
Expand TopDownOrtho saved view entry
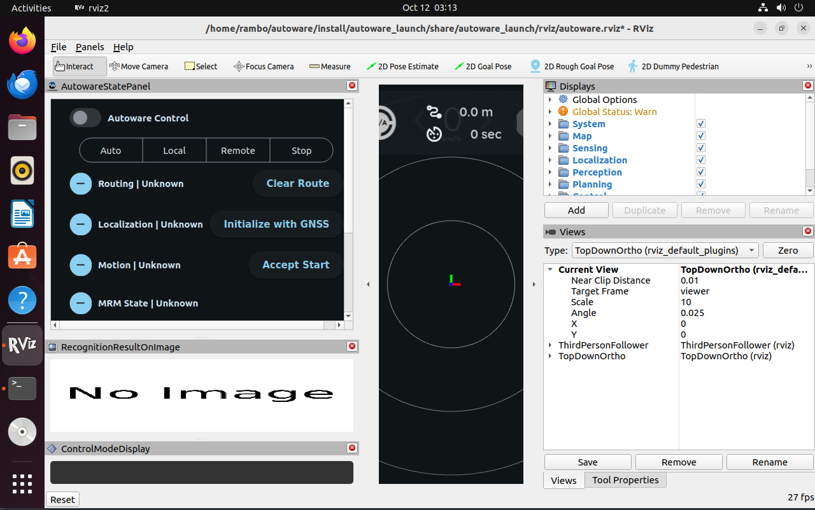[550, 356]
